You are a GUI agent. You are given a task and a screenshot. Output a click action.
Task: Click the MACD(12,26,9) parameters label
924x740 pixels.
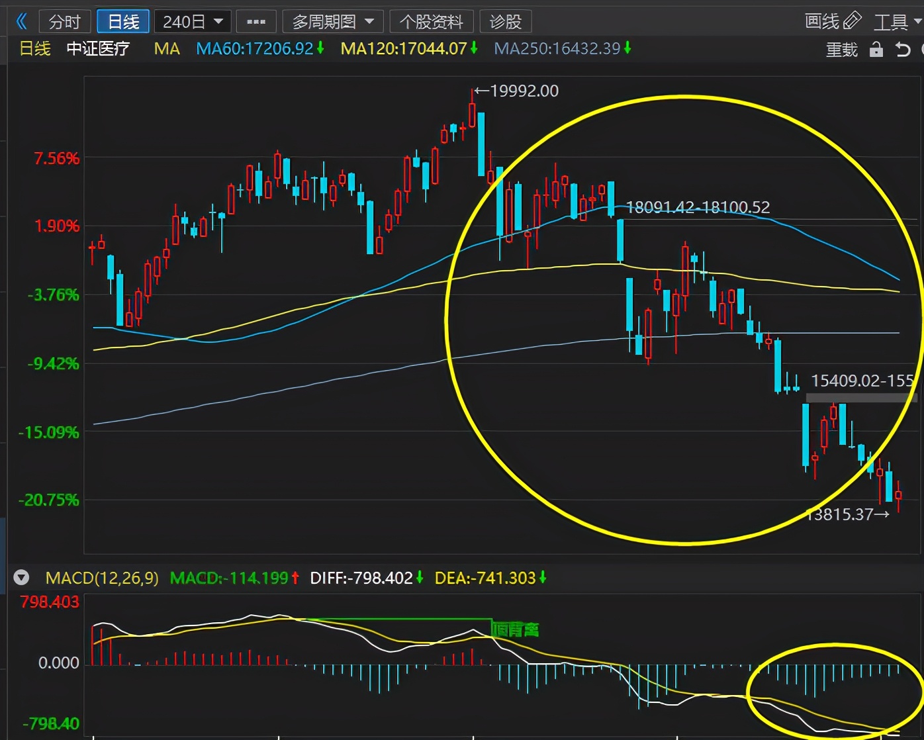102,578
